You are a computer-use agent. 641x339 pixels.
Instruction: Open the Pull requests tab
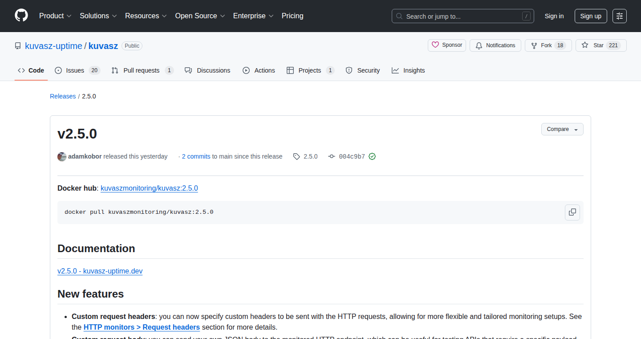142,70
